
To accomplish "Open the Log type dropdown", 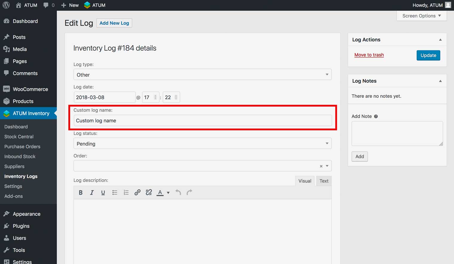I will pyautogui.click(x=203, y=75).
